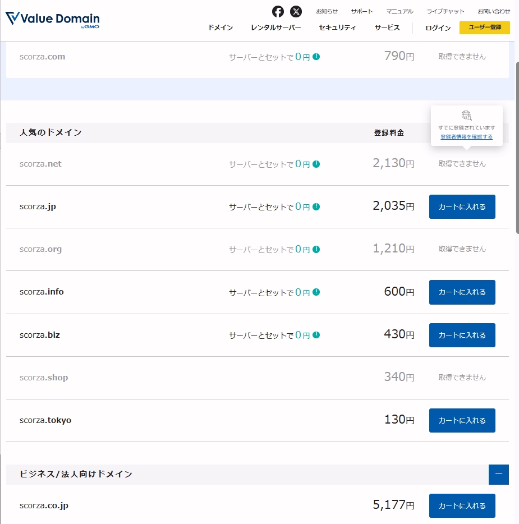Click 登録者情報を確認する link in tooltip
This screenshot has height=524, width=519.
point(466,137)
